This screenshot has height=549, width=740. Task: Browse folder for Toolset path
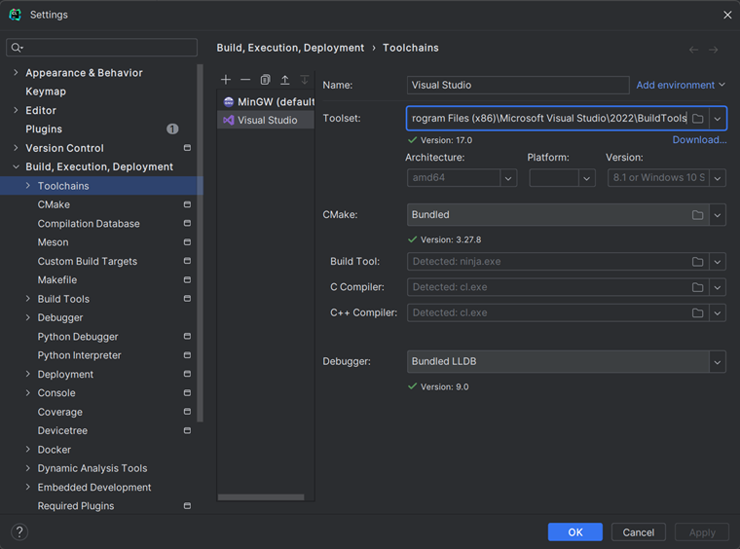click(697, 119)
